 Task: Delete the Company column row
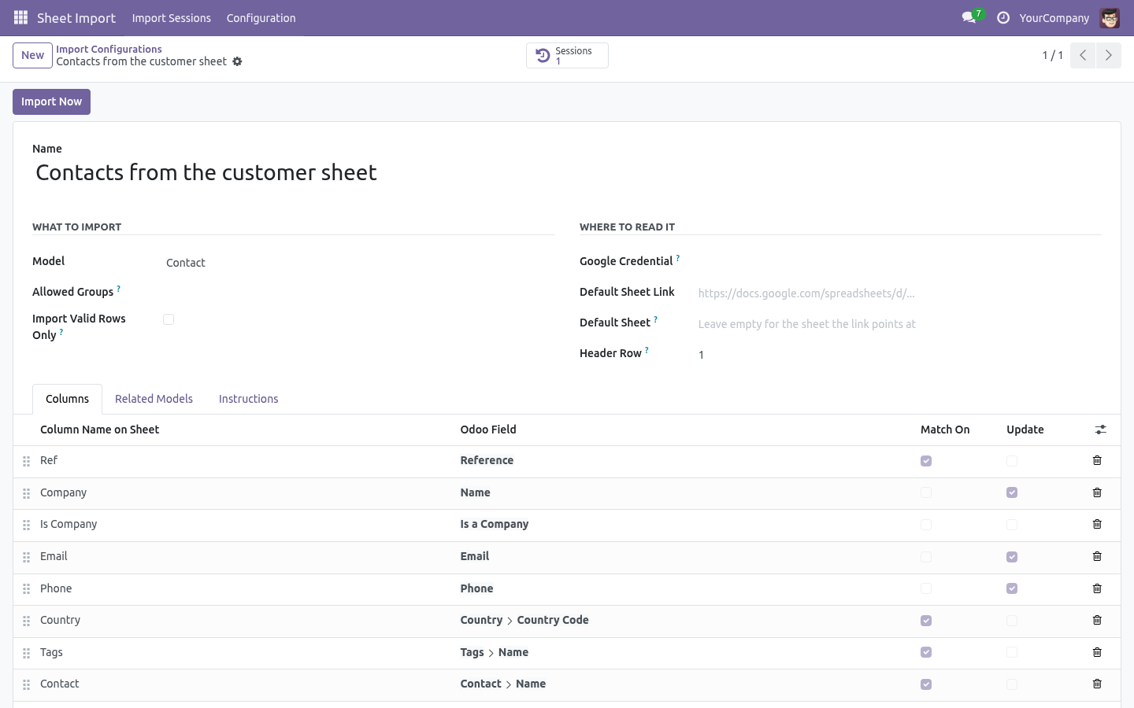pos(1097,492)
